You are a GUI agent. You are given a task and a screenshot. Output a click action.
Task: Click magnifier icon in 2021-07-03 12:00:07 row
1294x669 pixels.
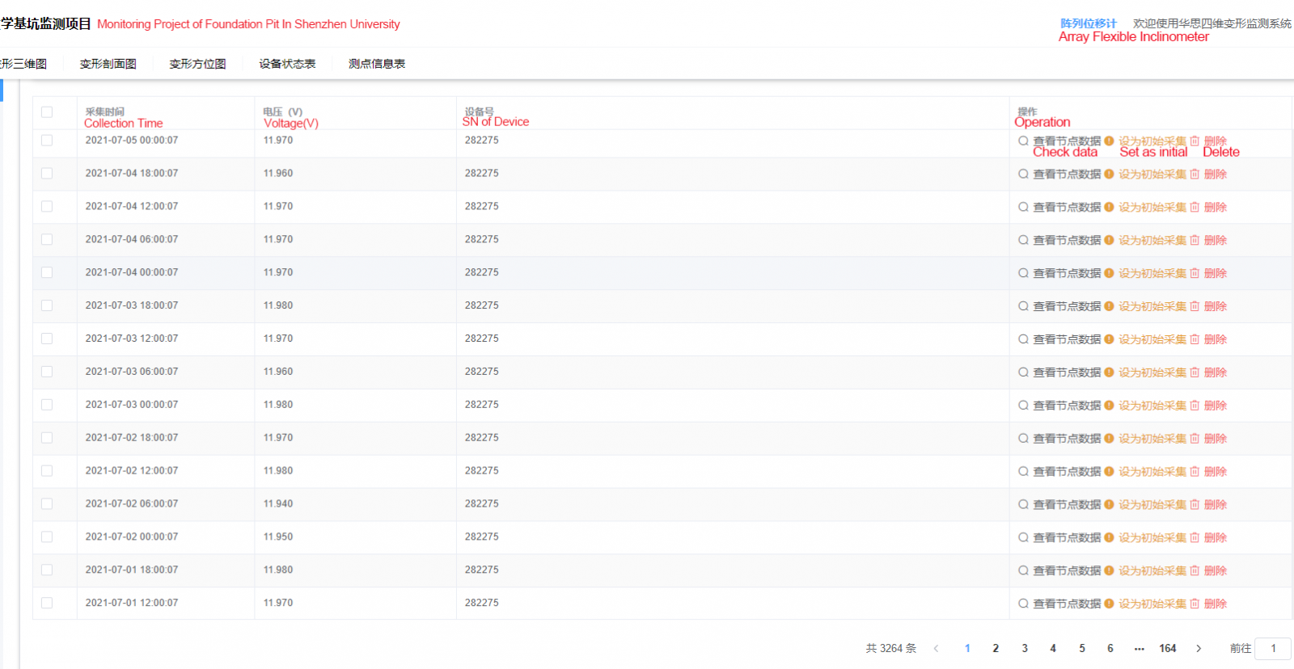[1023, 339]
